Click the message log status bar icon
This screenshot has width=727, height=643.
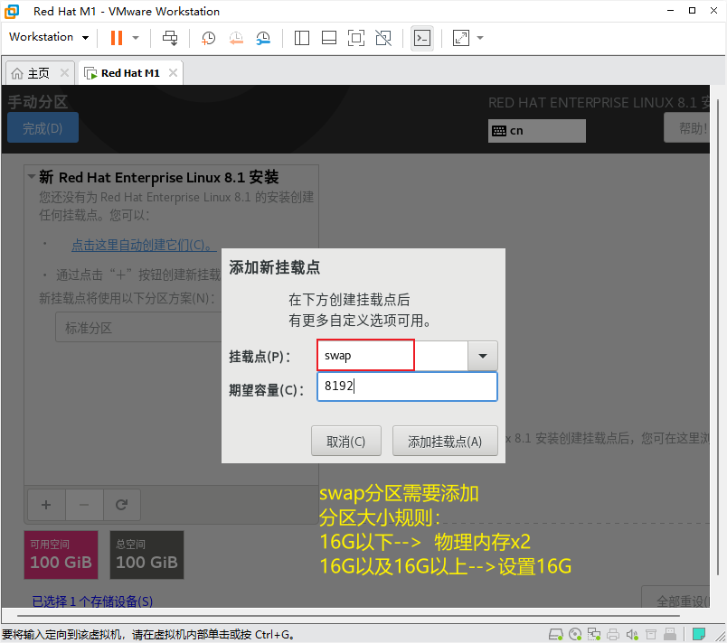(x=699, y=634)
